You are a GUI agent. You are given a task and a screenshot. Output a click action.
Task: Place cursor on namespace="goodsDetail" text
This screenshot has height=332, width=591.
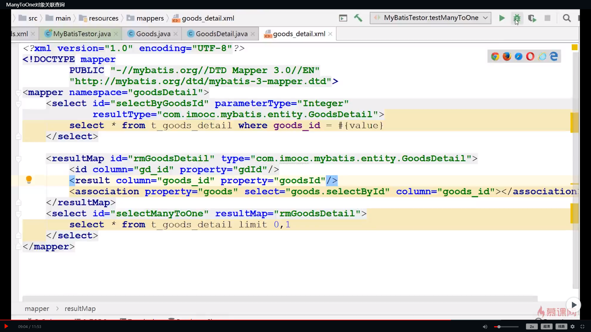tap(136, 92)
